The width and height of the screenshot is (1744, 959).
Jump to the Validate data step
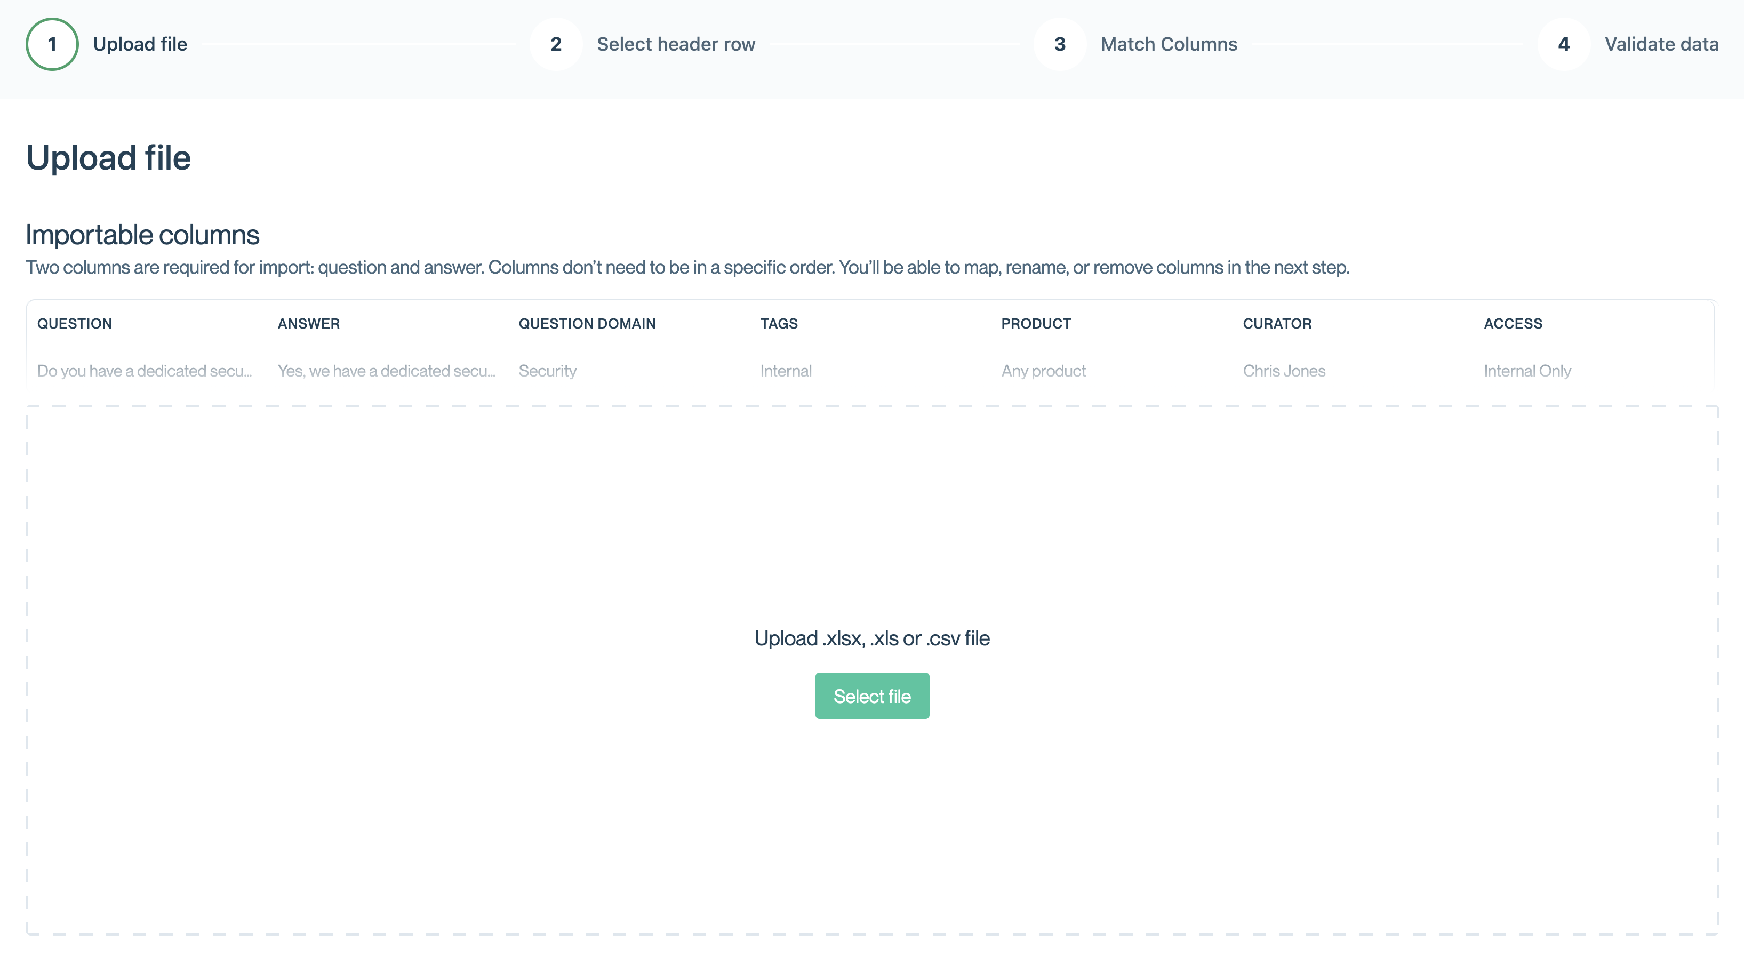pos(1661,44)
